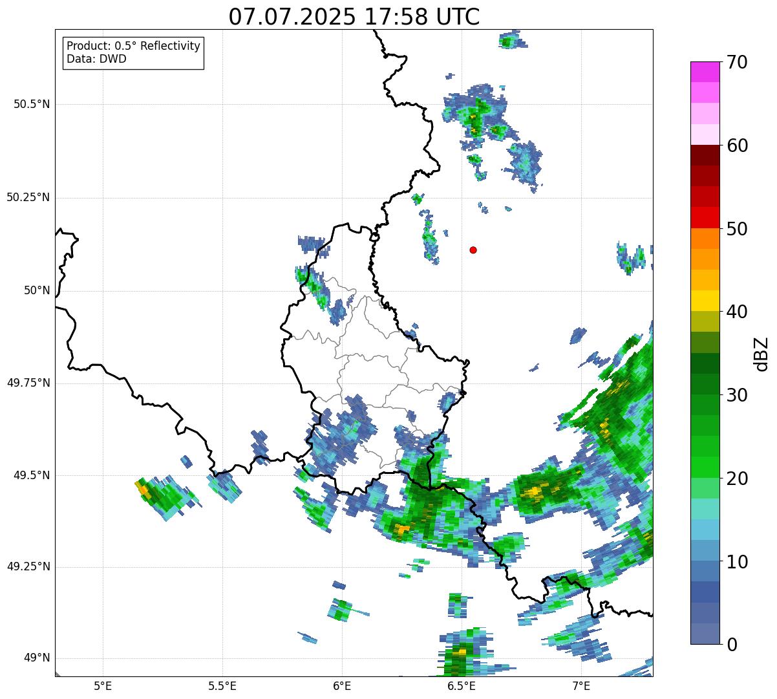
Task: Click the red station marker dot
Action: pos(473,250)
